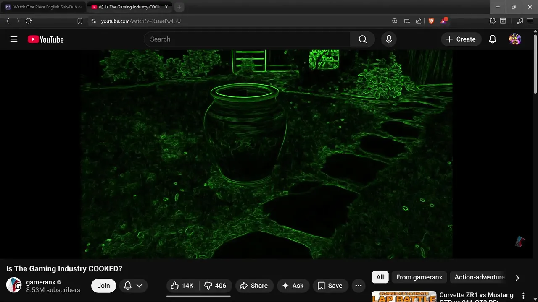Click the youtube.com address bar URL
538x302 pixels.
(141, 21)
